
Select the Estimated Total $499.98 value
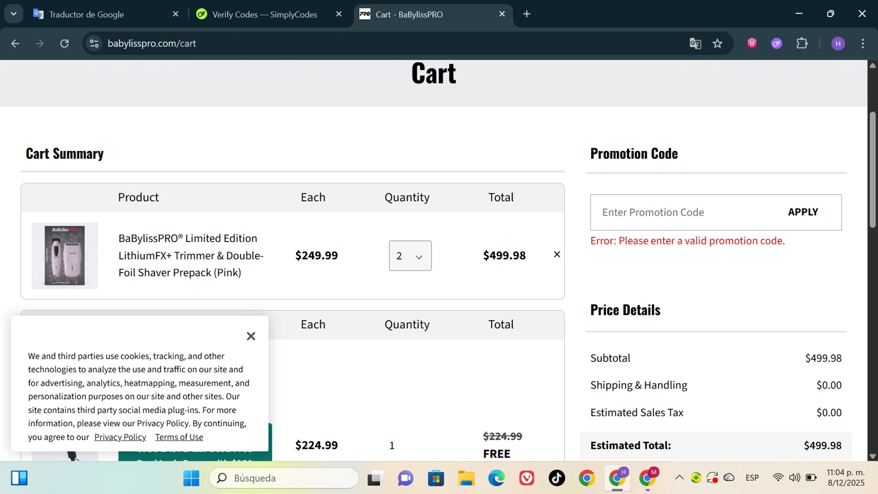(x=822, y=445)
